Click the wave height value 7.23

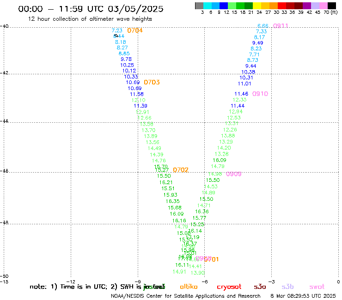pyautogui.click(x=117, y=30)
